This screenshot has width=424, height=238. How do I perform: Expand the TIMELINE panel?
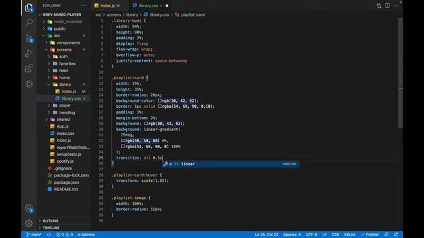[64, 227]
